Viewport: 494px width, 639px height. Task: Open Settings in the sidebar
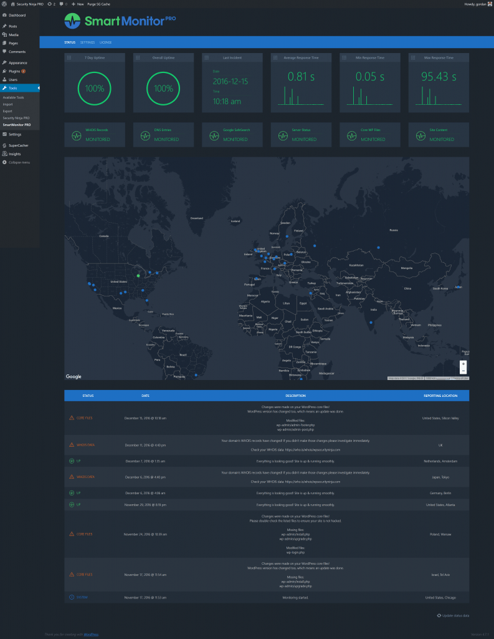click(x=15, y=135)
